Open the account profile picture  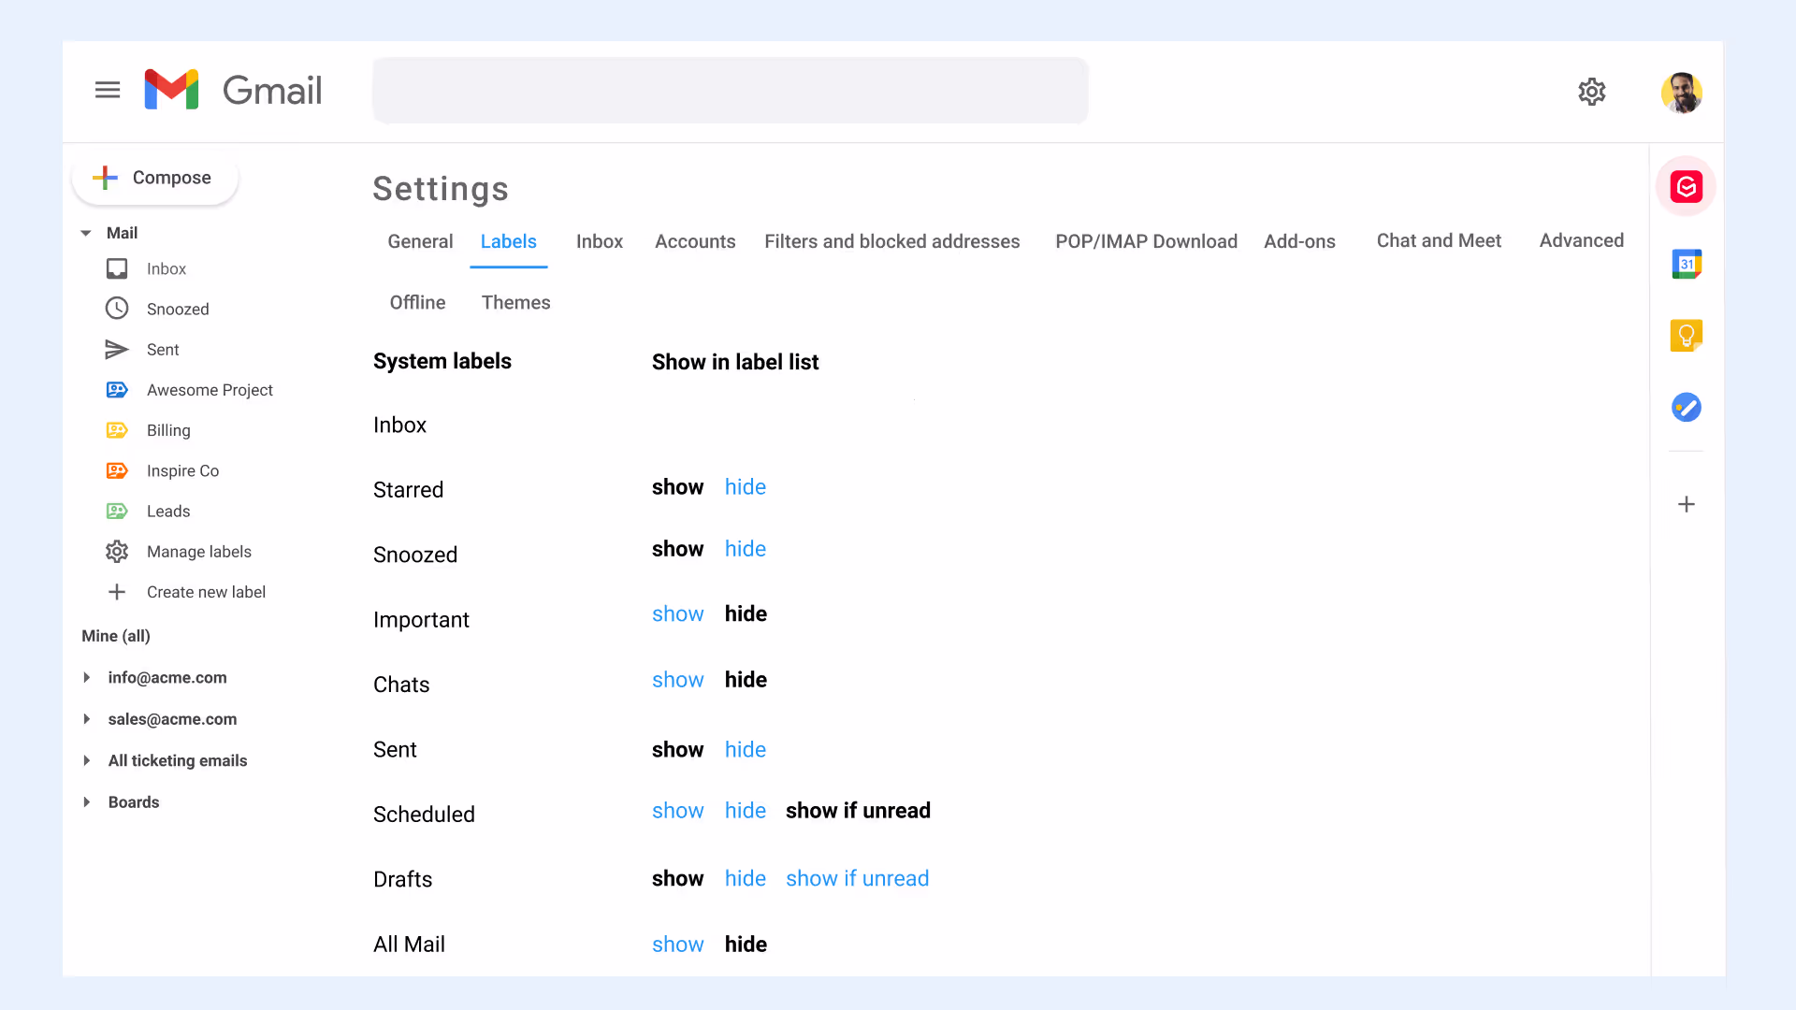(x=1681, y=93)
